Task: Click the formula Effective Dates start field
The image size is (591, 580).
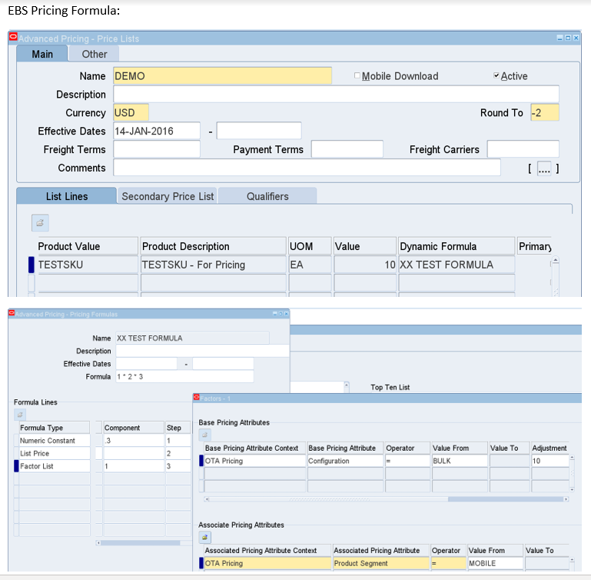Action: tap(146, 364)
